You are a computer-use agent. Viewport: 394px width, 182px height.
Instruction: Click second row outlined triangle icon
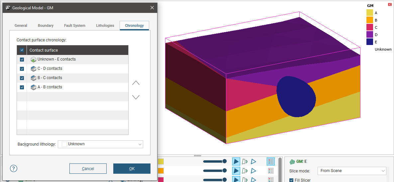click(253, 171)
